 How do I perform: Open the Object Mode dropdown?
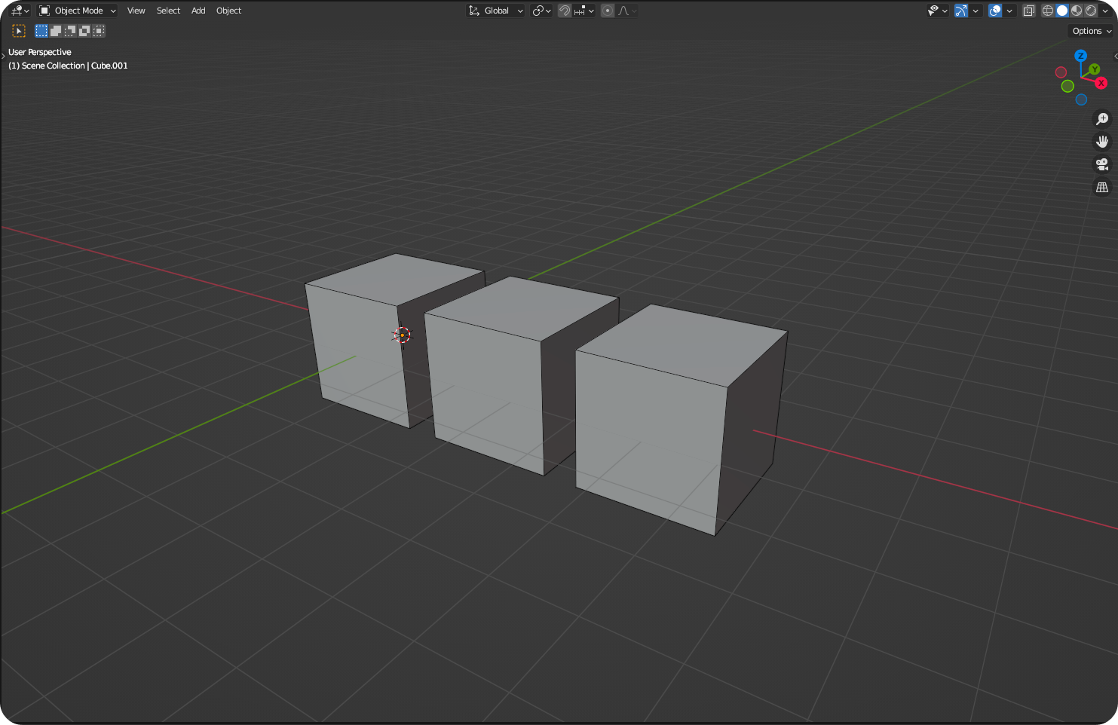click(78, 11)
